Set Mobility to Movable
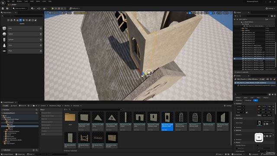 pyautogui.click(x=269, y=115)
